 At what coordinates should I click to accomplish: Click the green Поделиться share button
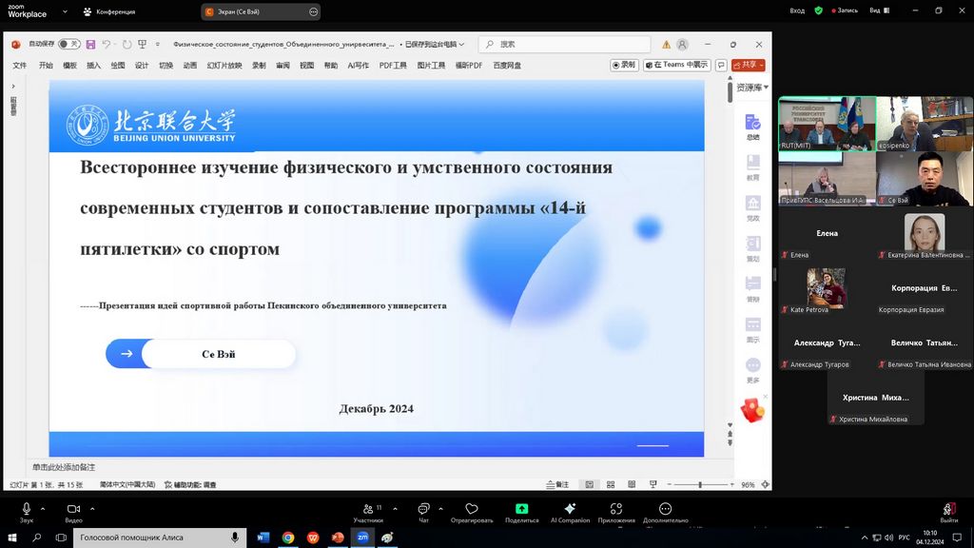click(x=521, y=511)
